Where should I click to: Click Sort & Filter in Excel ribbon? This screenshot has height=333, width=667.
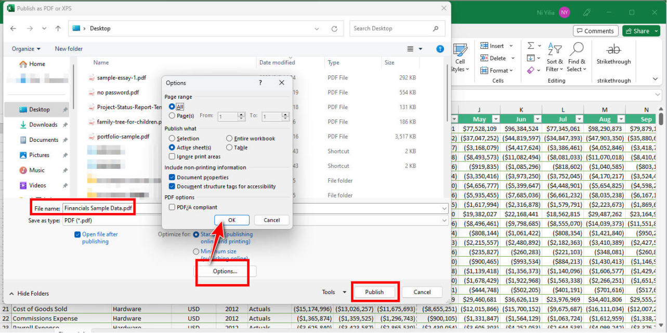(555, 57)
